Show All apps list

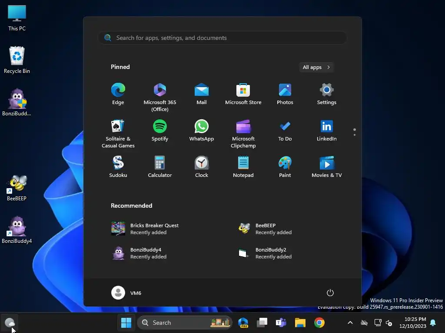316,67
